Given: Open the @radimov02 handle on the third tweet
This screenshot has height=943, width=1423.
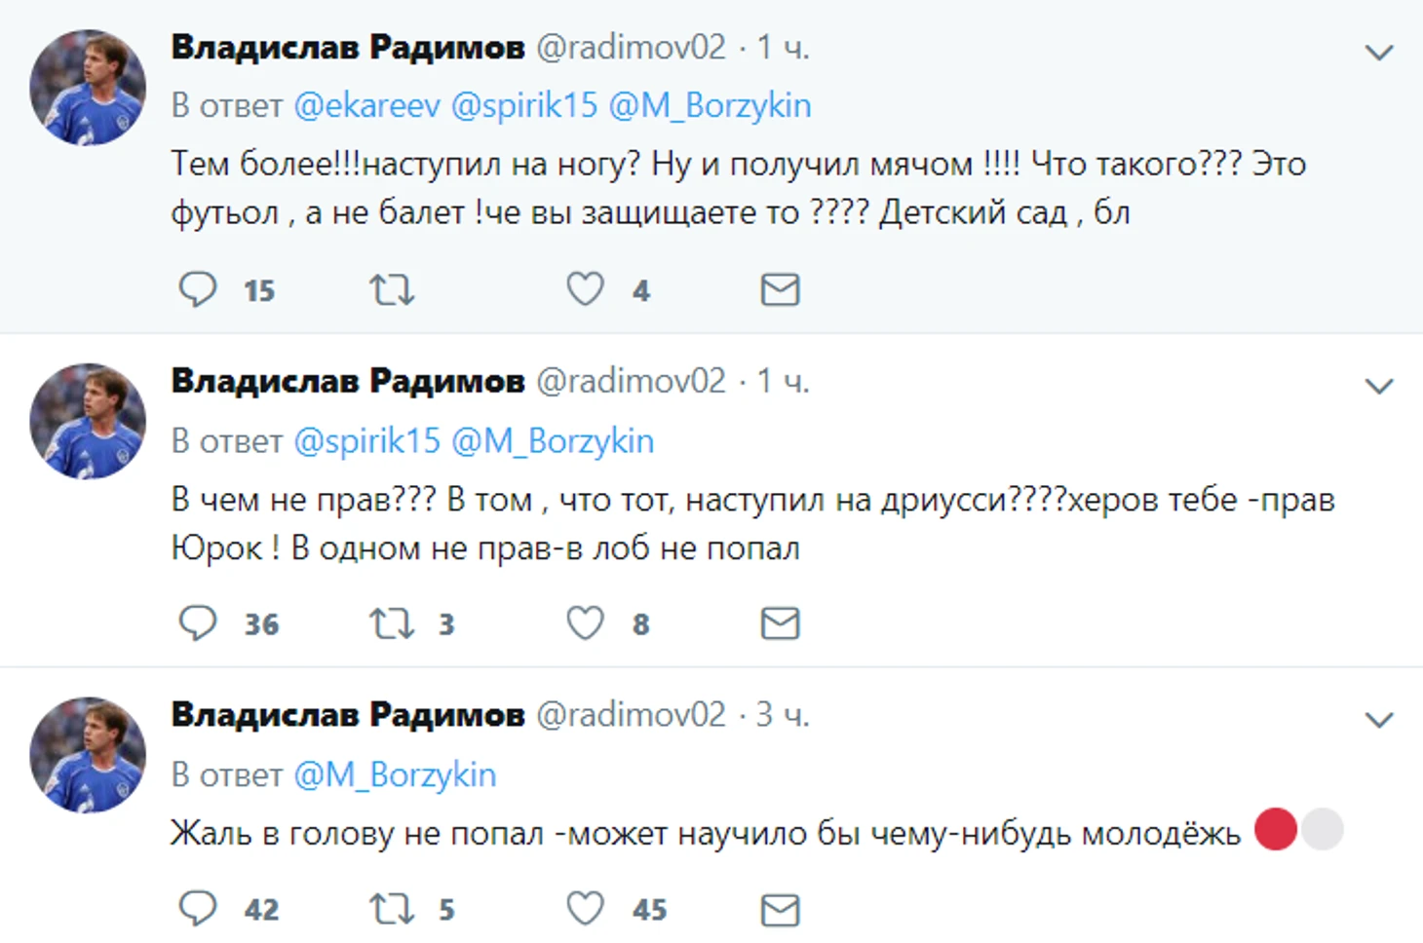Looking at the screenshot, I should [631, 715].
